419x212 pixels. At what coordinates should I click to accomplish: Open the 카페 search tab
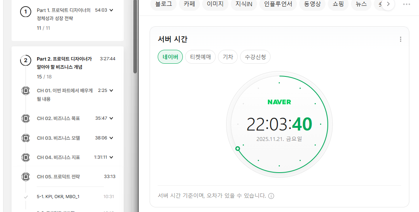[x=189, y=4]
